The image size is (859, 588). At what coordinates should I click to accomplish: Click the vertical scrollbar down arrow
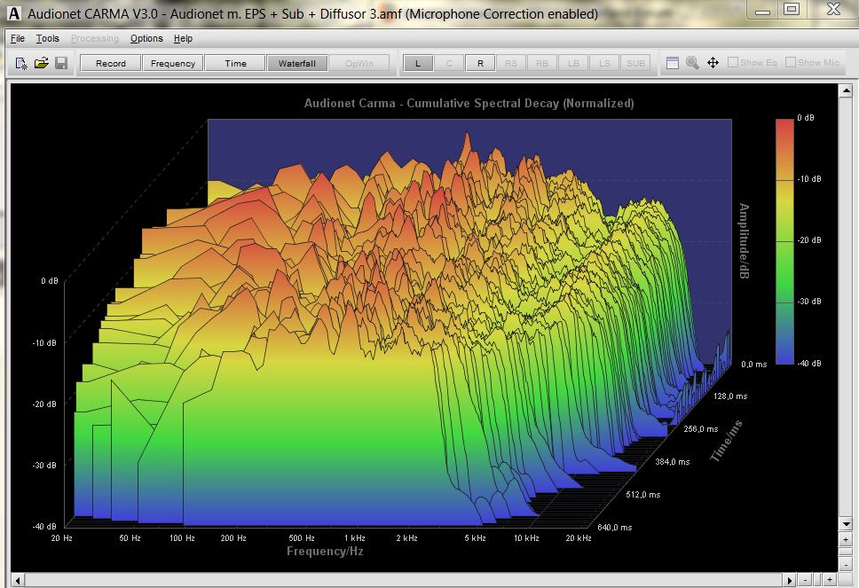tap(844, 524)
